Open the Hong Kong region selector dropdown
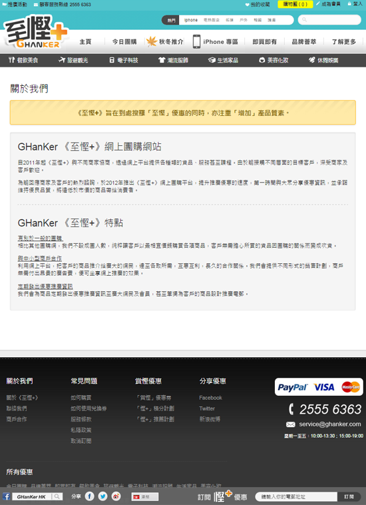366x505 pixels. [144, 496]
